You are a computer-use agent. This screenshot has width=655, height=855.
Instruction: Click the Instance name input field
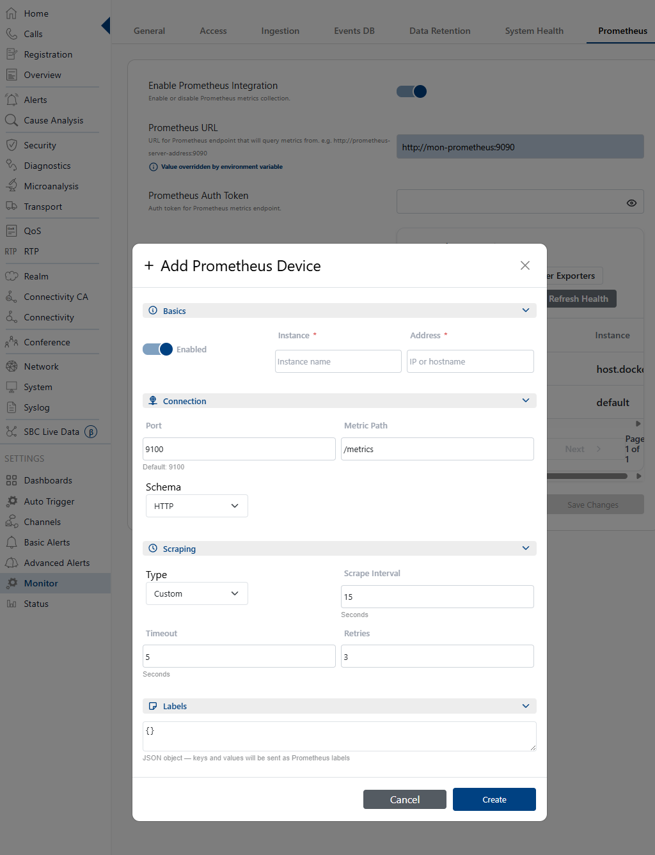pyautogui.click(x=338, y=361)
